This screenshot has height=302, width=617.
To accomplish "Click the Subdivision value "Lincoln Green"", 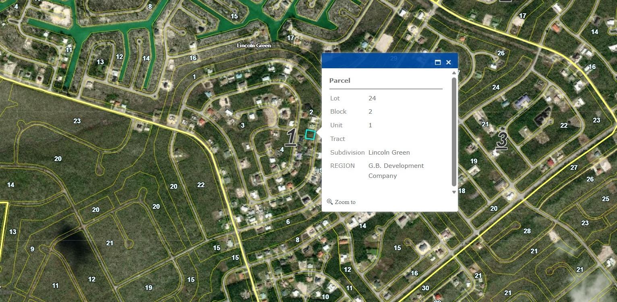I will pos(389,152).
